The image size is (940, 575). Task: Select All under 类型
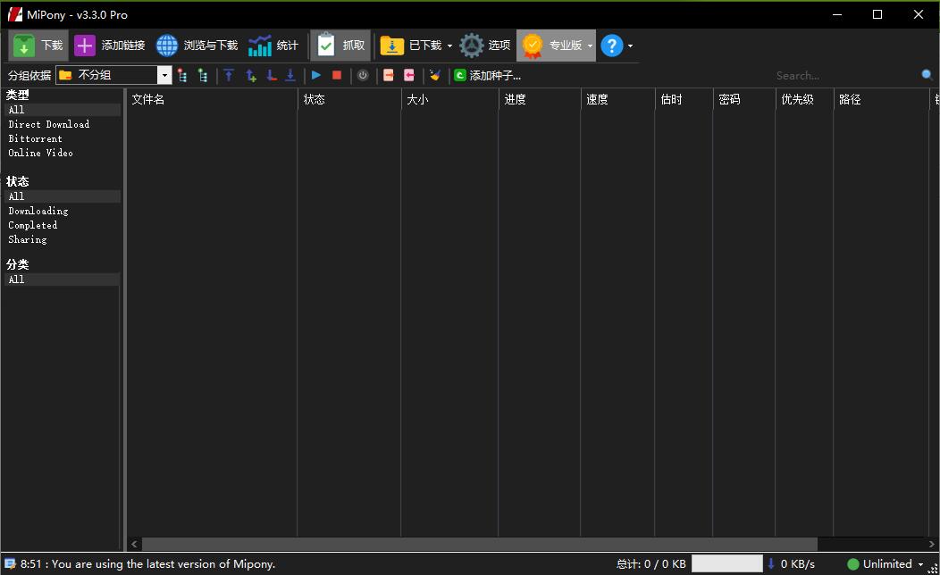(x=63, y=110)
